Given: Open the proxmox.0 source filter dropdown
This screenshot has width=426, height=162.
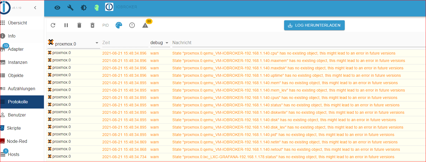Looking at the screenshot, I should click(x=74, y=43).
